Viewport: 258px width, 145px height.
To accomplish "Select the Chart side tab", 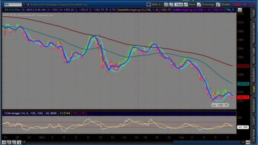I will [x=254, y=89].
